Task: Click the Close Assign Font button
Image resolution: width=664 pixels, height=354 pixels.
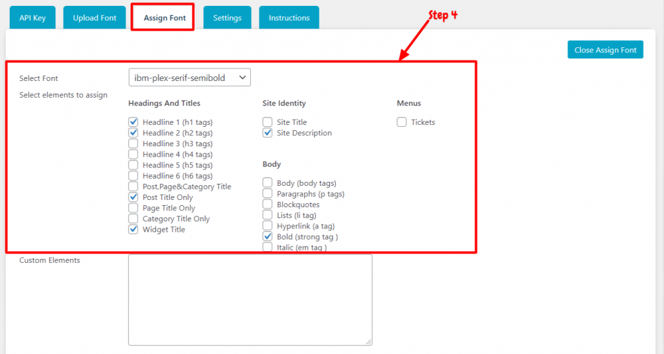Action: coord(606,50)
